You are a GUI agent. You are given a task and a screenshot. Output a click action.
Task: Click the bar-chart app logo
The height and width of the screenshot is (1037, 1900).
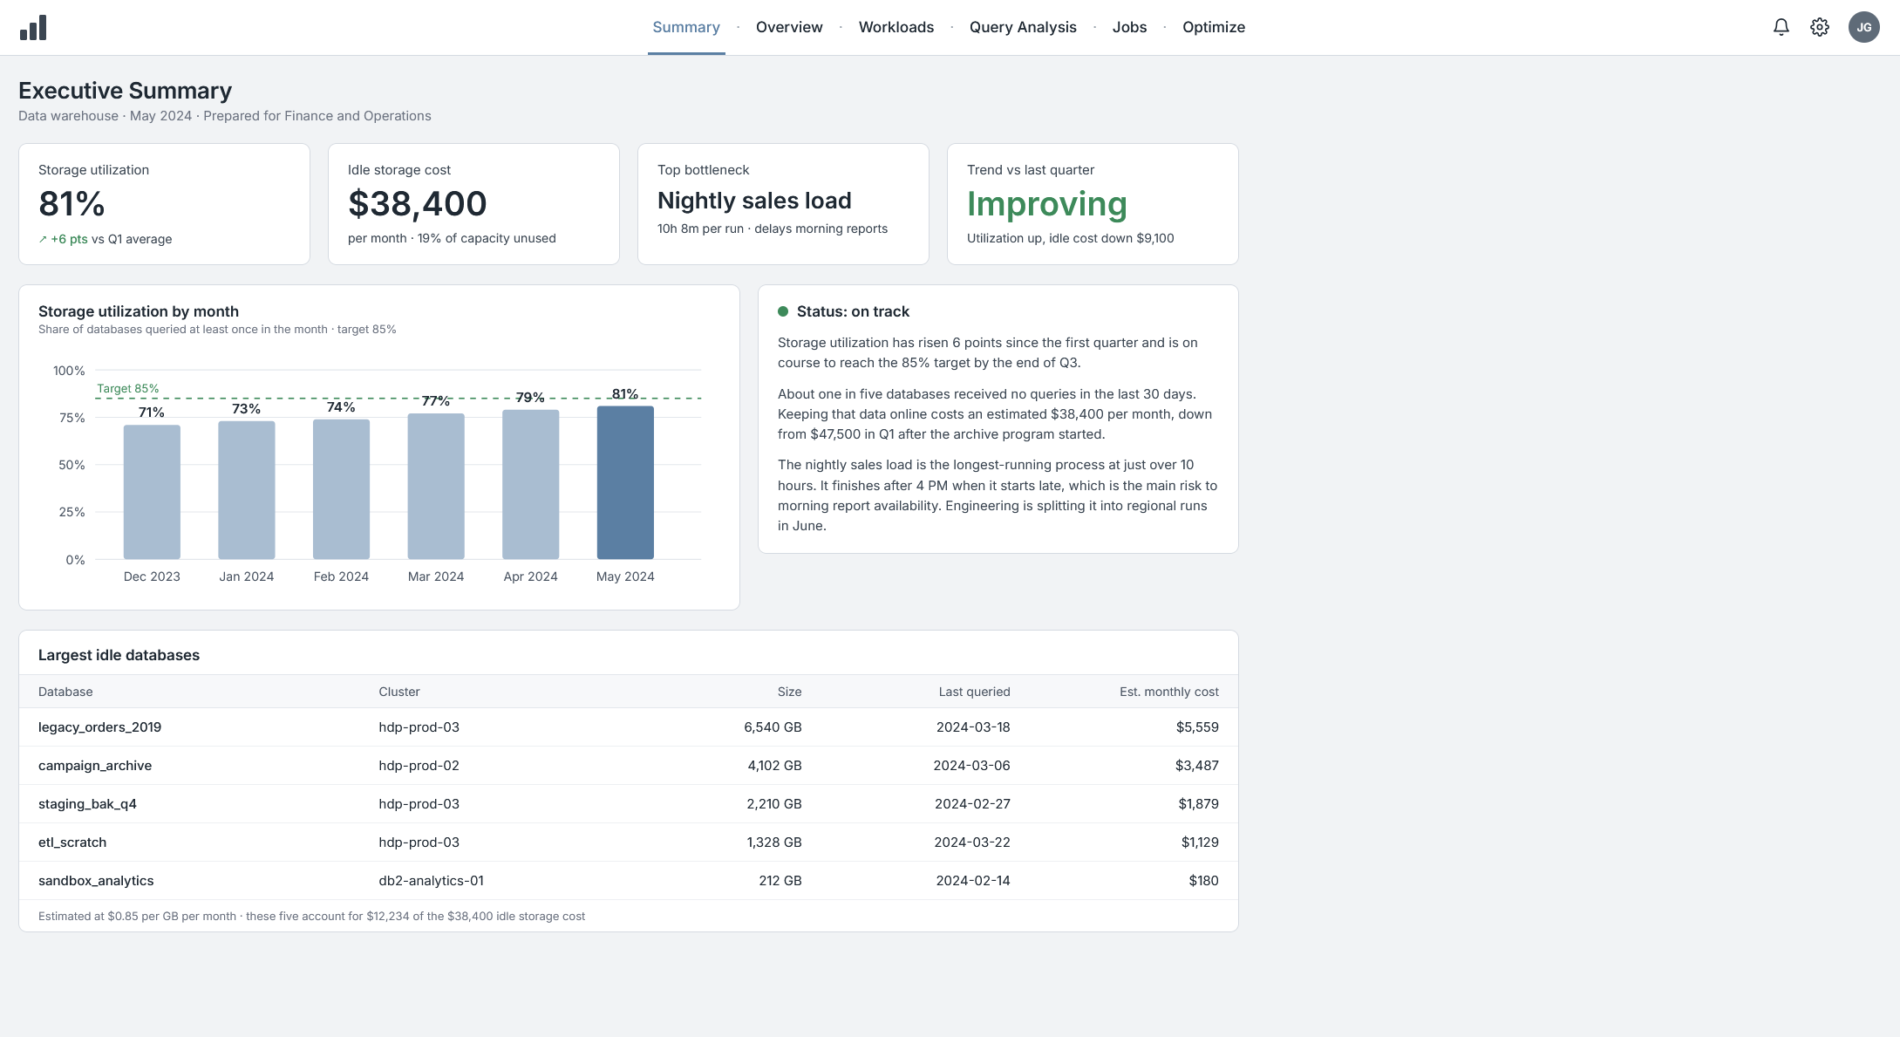[x=33, y=28]
